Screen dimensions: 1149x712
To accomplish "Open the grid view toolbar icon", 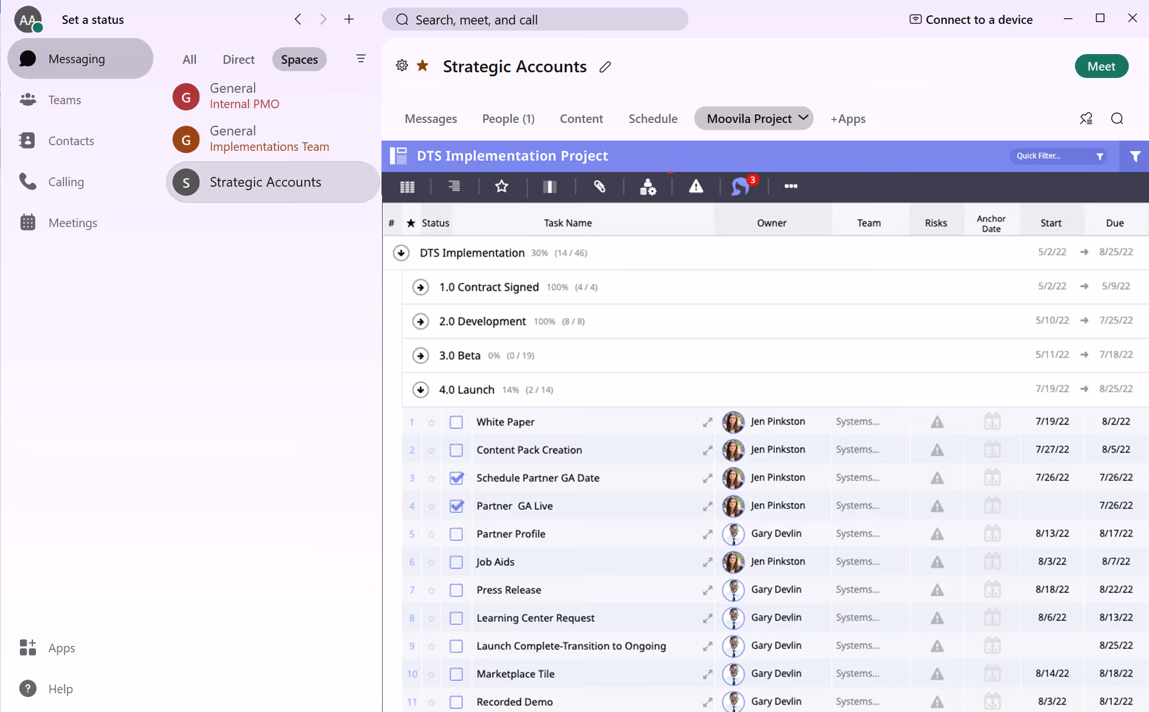I will [407, 187].
